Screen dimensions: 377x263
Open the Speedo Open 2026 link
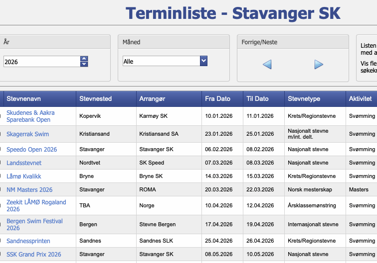tap(31, 150)
